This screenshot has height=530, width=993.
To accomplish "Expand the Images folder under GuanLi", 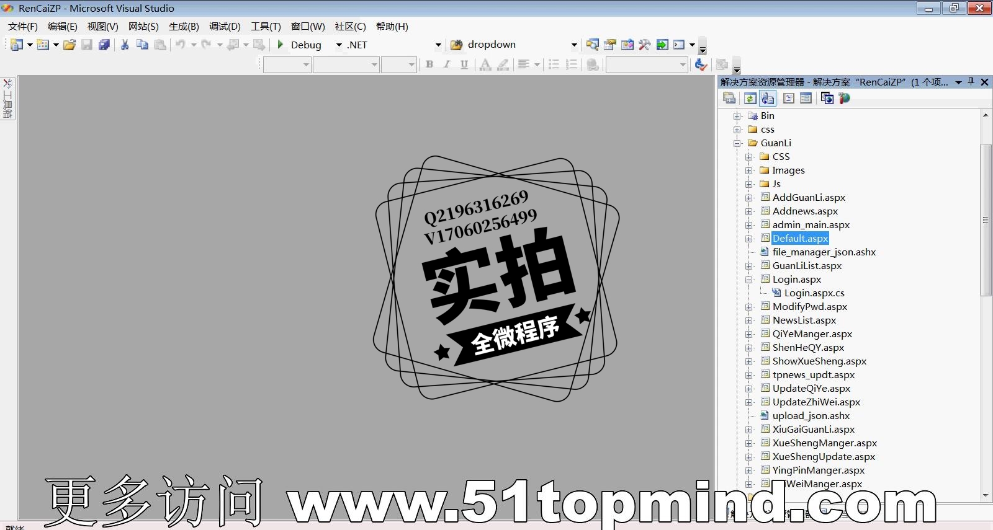I will click(749, 170).
